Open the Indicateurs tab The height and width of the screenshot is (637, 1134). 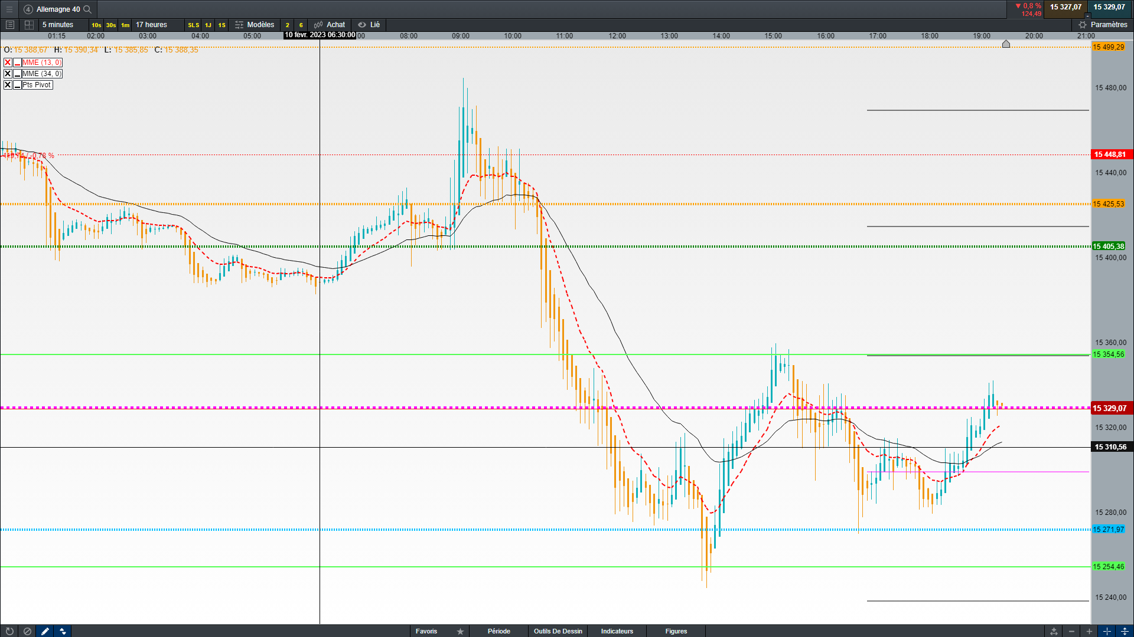617,631
